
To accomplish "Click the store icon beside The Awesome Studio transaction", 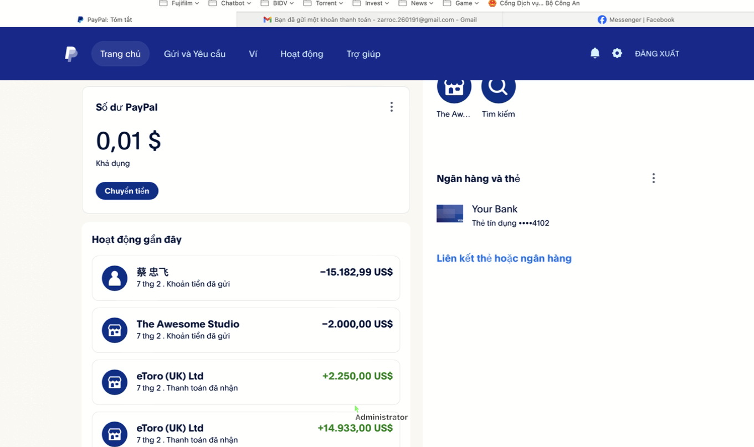I will tap(115, 330).
